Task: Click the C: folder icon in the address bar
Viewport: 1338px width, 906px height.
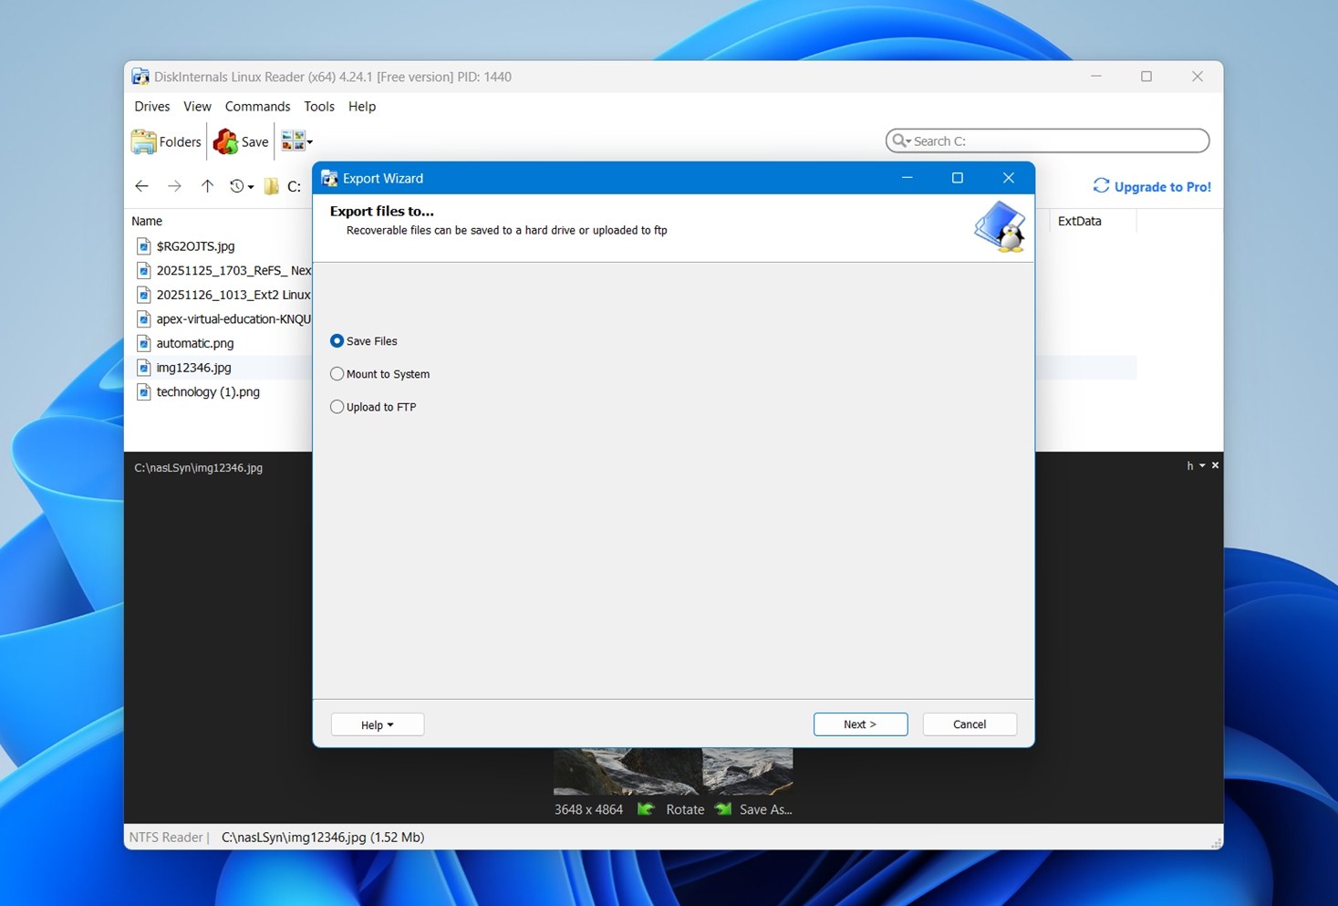Action: 271,186
